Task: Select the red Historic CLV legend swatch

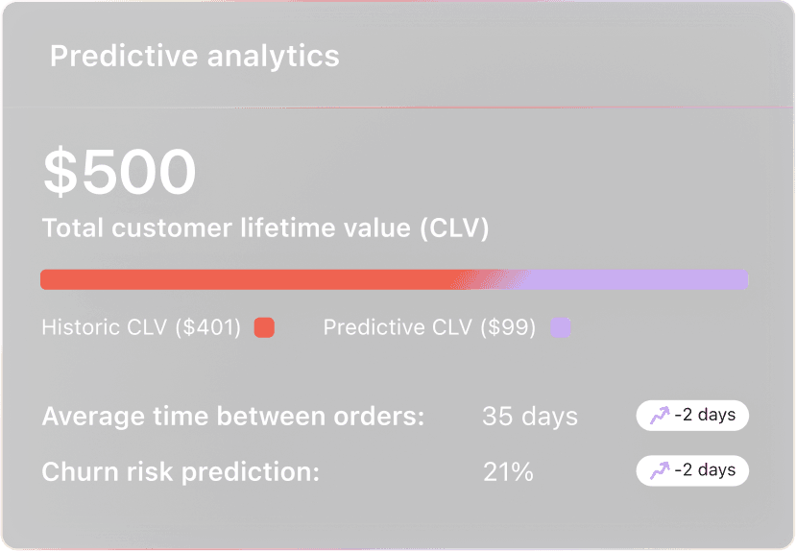Action: (264, 327)
